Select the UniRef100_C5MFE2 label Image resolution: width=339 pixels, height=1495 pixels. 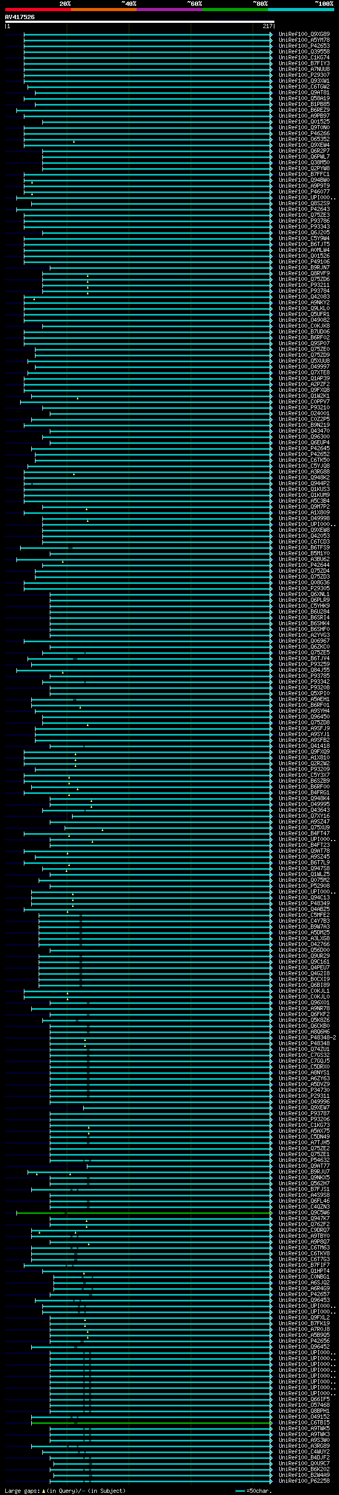[304, 915]
